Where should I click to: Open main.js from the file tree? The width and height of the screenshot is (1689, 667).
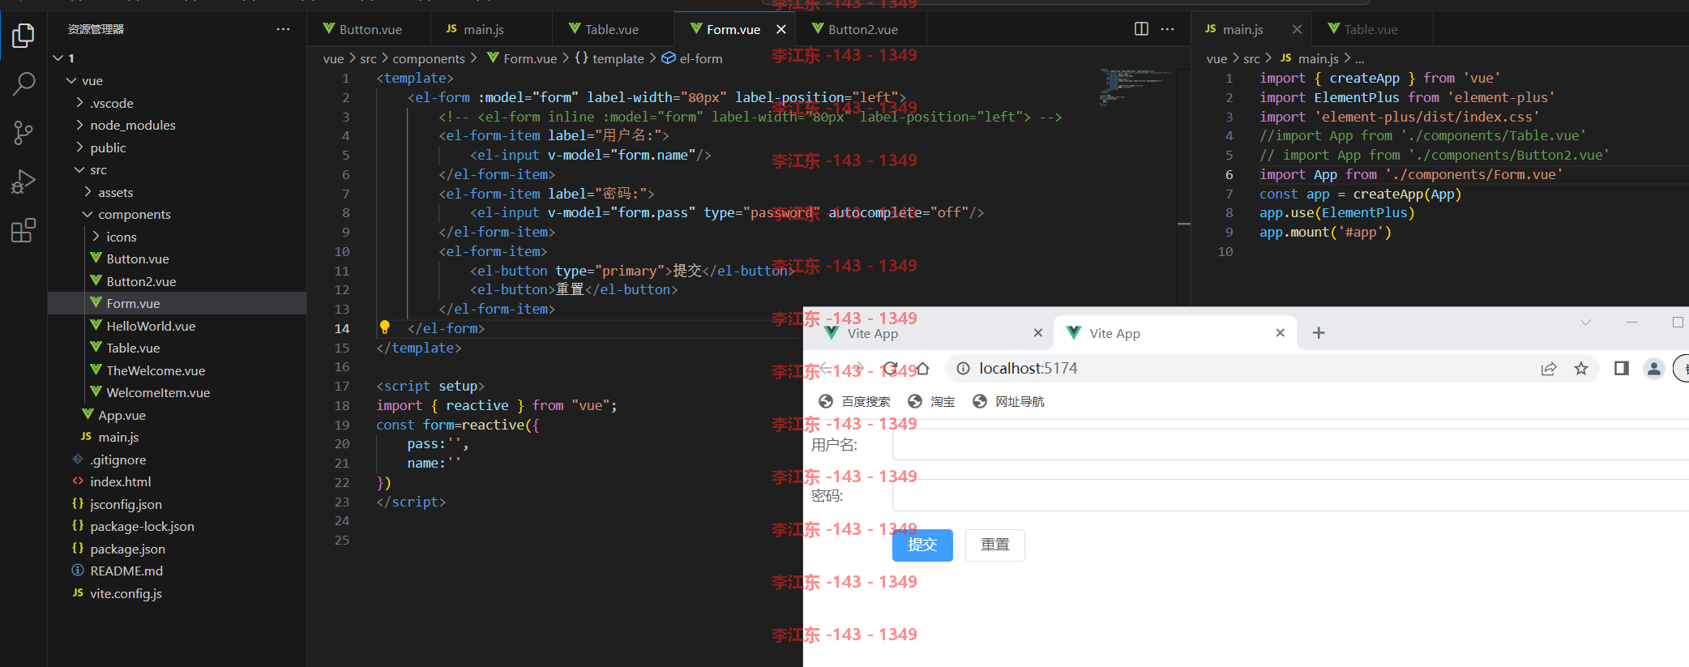pyautogui.click(x=118, y=437)
